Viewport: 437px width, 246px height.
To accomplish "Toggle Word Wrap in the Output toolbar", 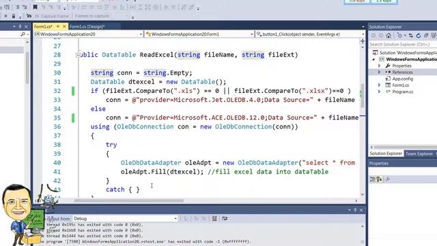I will click(x=225, y=219).
